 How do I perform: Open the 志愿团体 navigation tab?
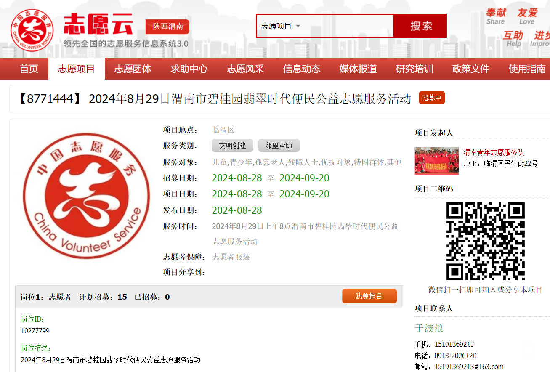[x=133, y=69]
